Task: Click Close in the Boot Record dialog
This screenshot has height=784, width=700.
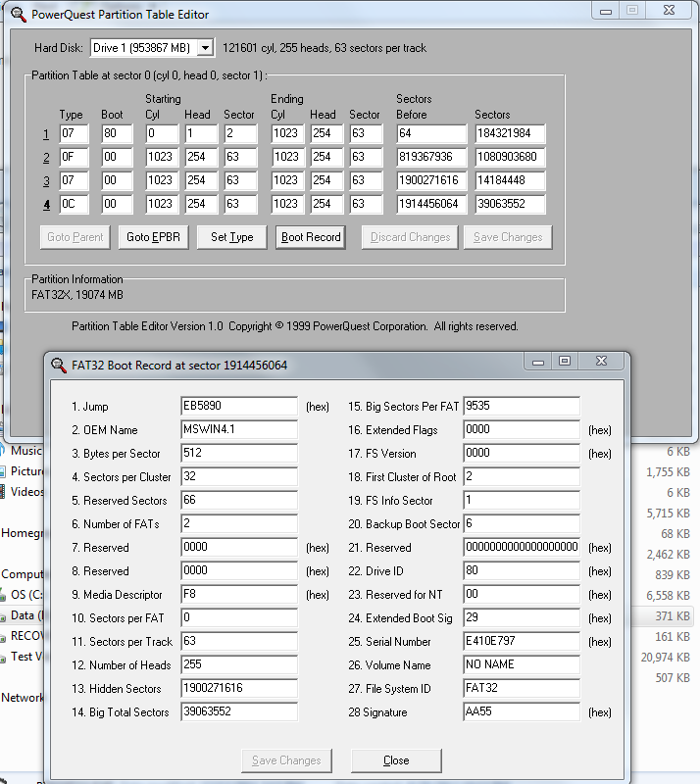Action: pyautogui.click(x=396, y=760)
